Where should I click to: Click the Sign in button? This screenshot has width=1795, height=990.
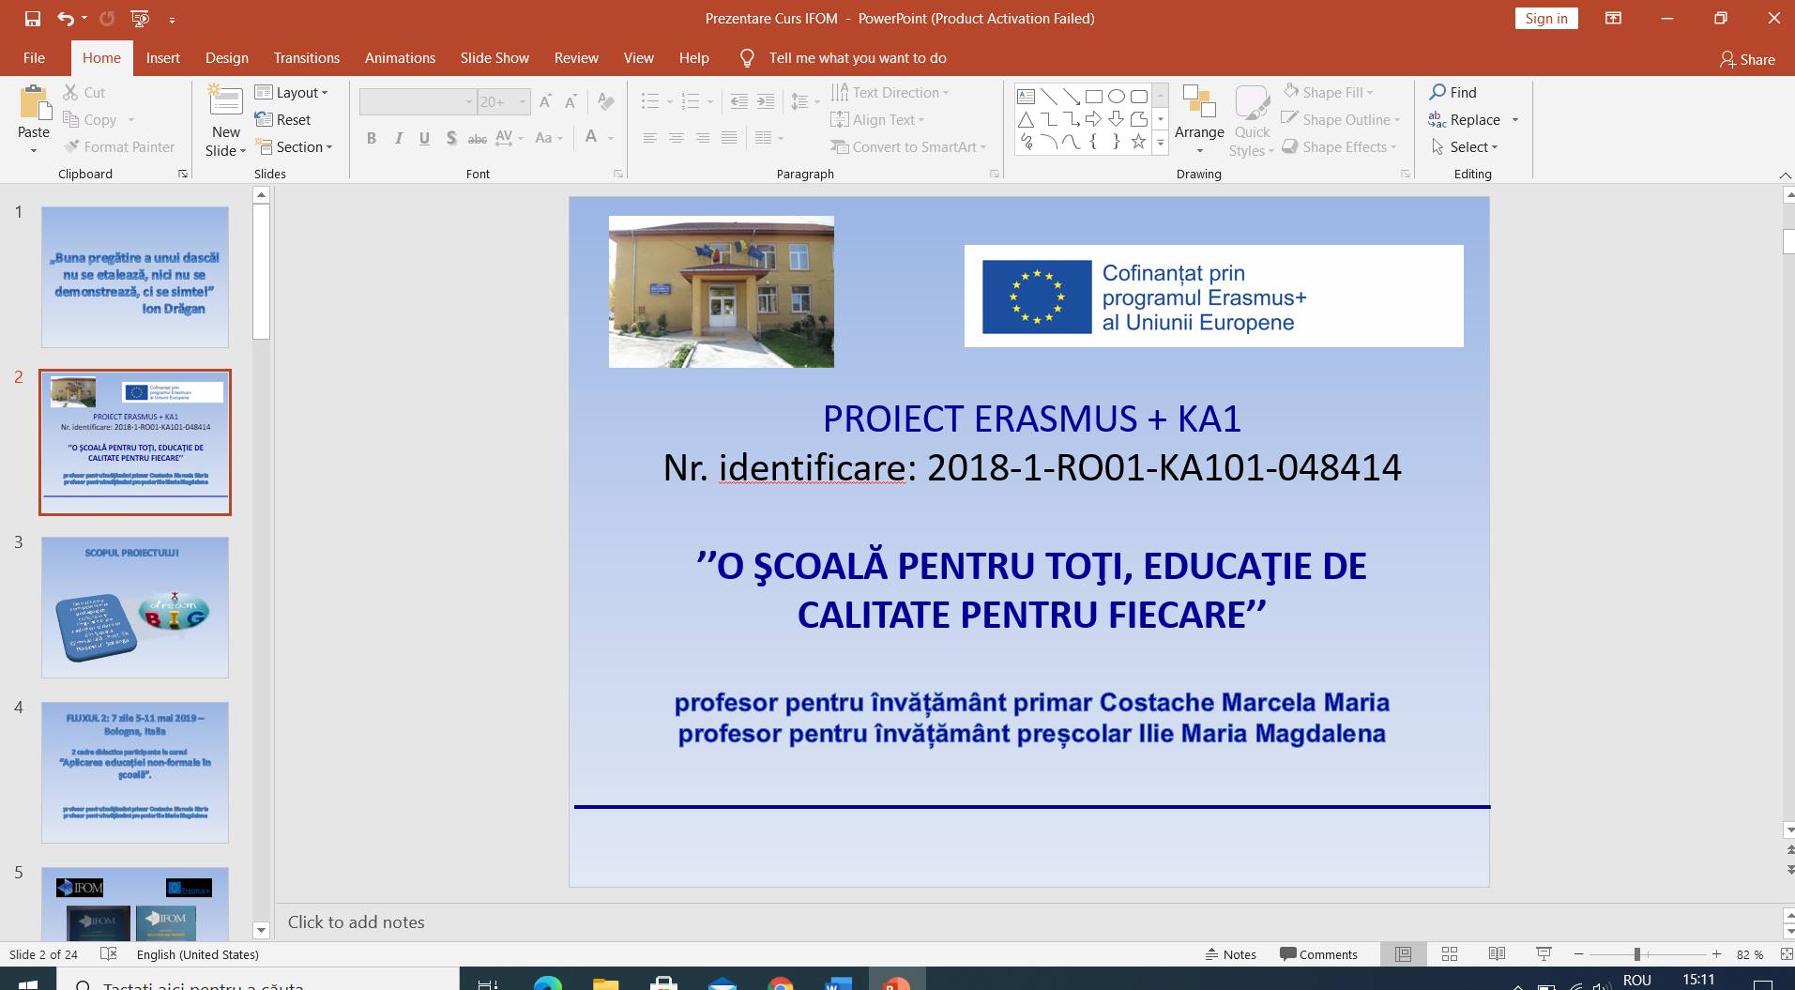pos(1545,18)
